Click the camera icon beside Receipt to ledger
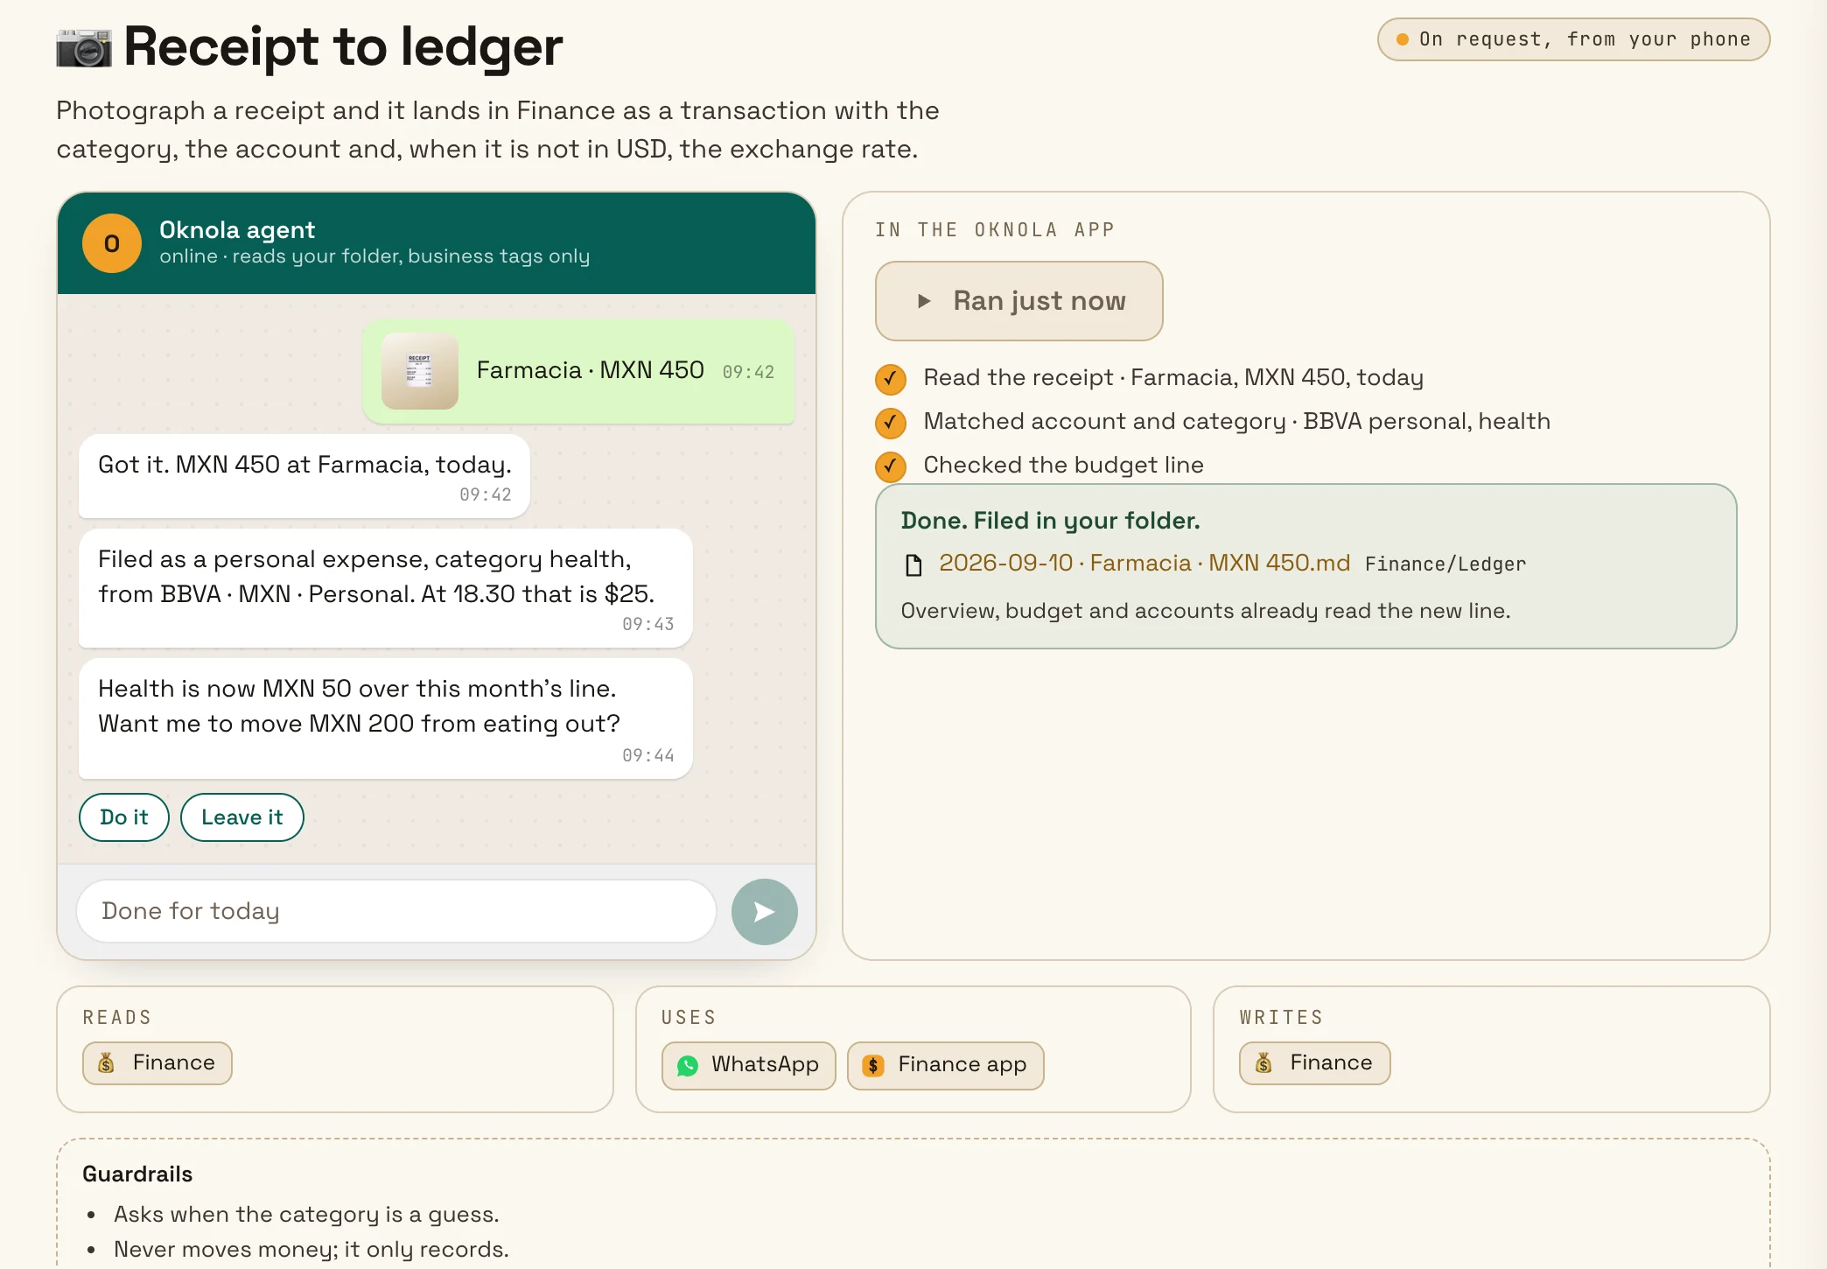This screenshot has height=1269, width=1827. pyautogui.click(x=84, y=47)
